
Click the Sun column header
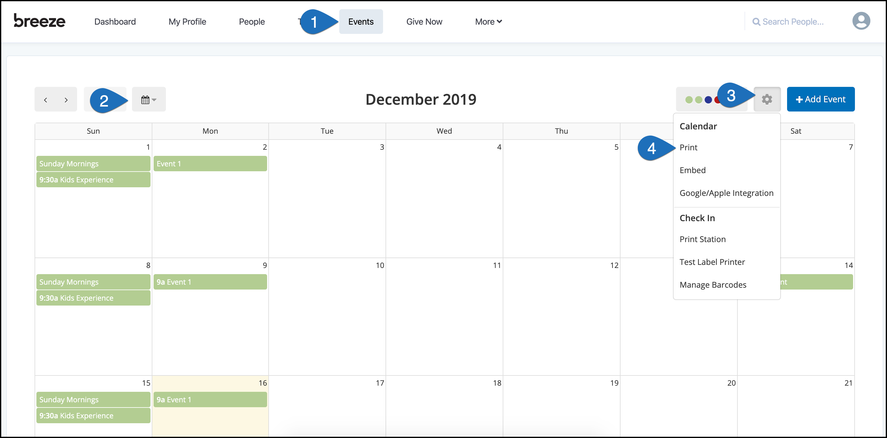pyautogui.click(x=93, y=131)
